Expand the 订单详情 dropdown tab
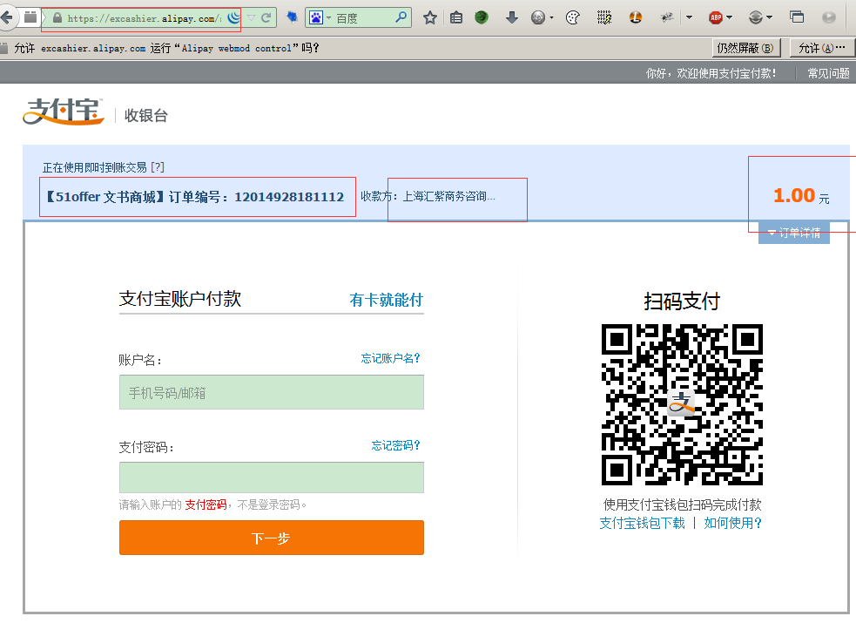The image size is (856, 623). pyautogui.click(x=794, y=233)
